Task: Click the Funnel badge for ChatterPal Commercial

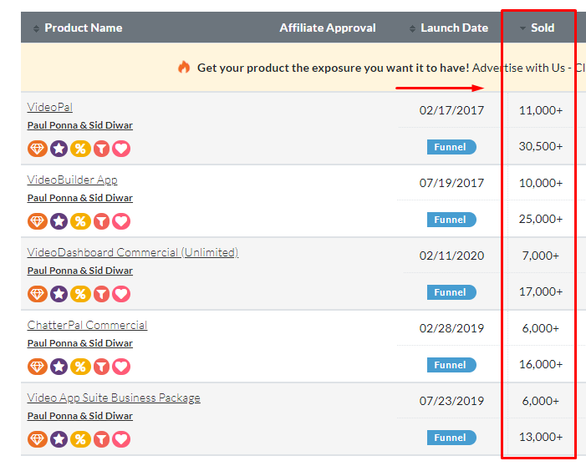Action: pyautogui.click(x=451, y=365)
